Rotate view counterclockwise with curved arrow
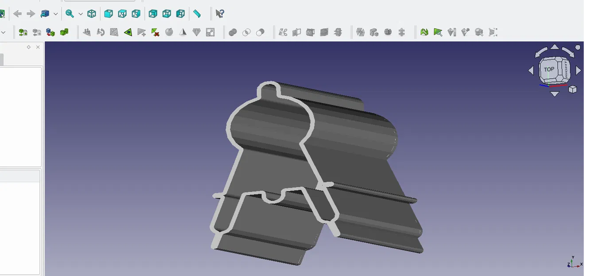This screenshot has height=276, width=610. point(540,53)
